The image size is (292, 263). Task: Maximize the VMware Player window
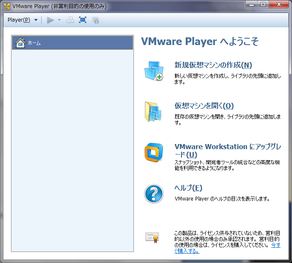click(263, 5)
